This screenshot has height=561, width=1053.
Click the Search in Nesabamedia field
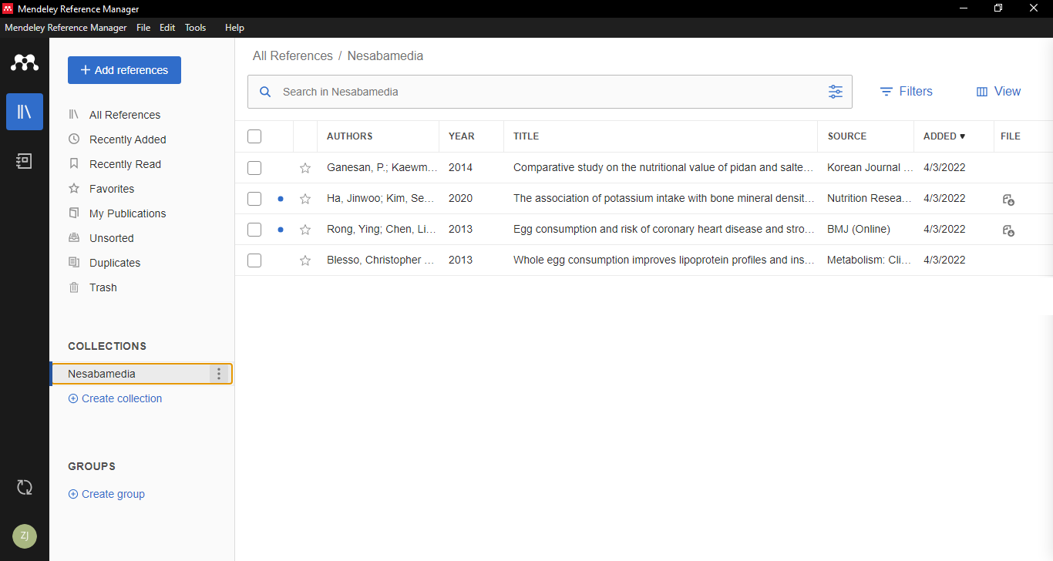[x=540, y=92]
